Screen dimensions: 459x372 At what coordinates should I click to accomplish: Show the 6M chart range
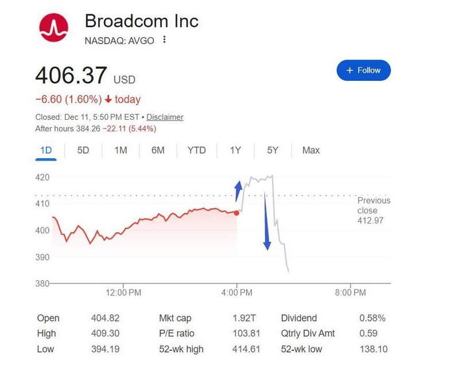click(158, 150)
